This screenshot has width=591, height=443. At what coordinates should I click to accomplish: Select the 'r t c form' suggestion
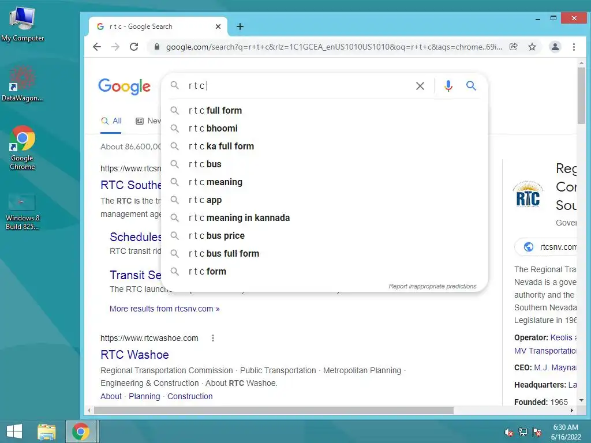click(324, 272)
